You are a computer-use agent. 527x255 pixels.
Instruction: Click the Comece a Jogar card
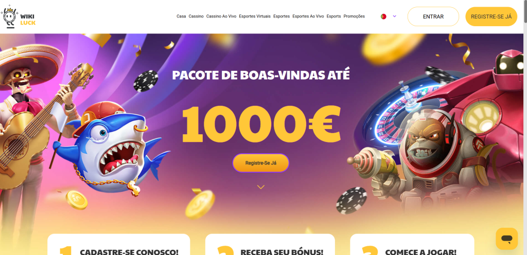click(x=412, y=244)
